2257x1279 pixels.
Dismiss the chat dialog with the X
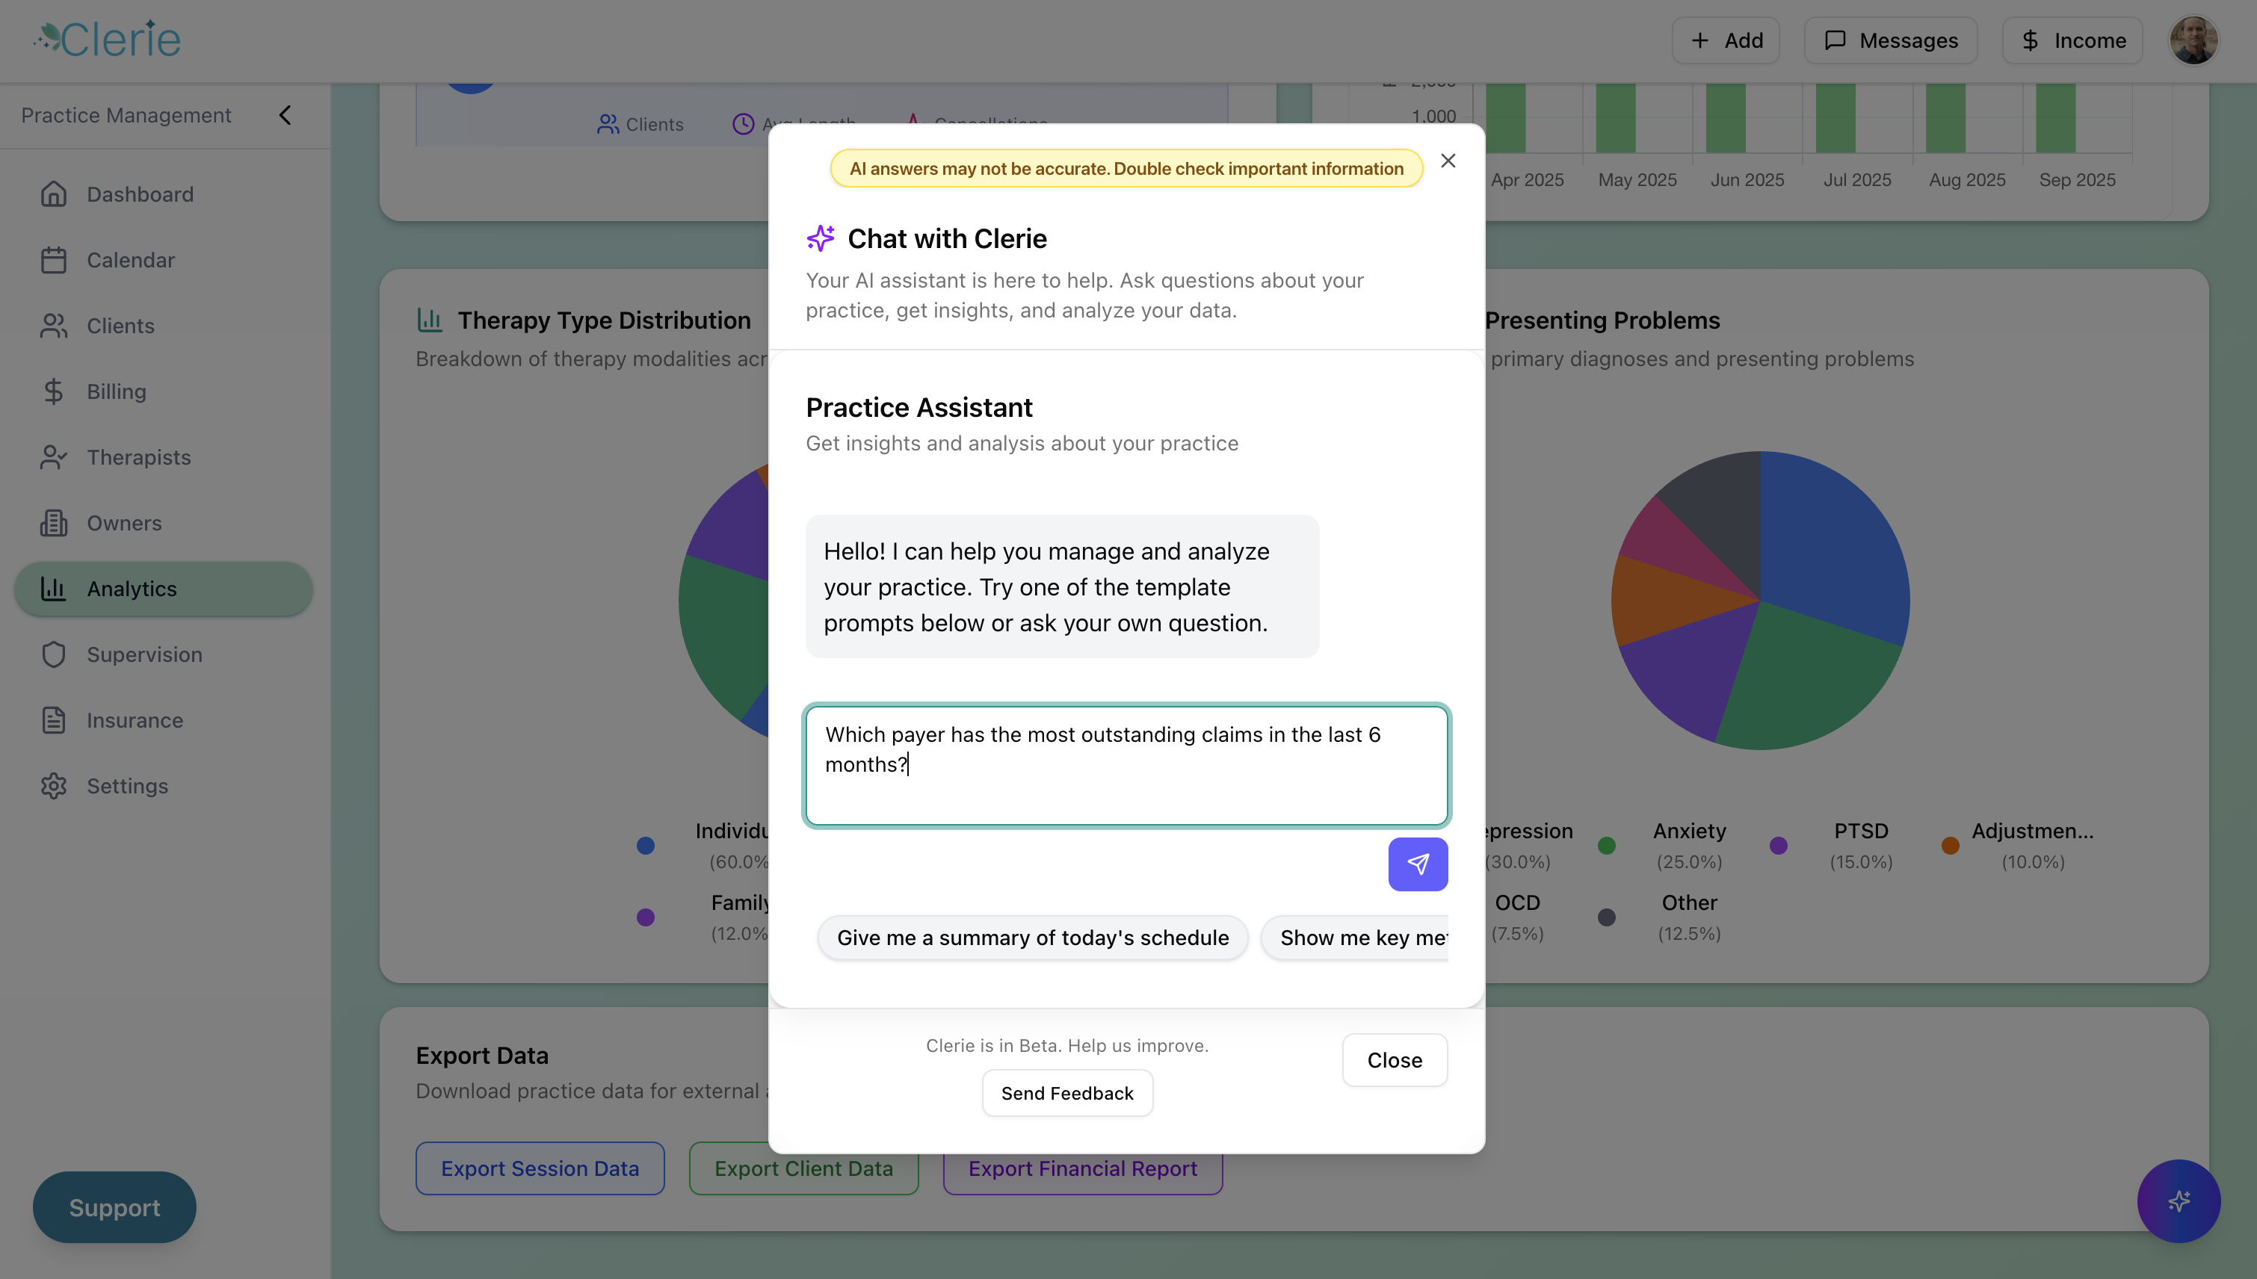1448,160
